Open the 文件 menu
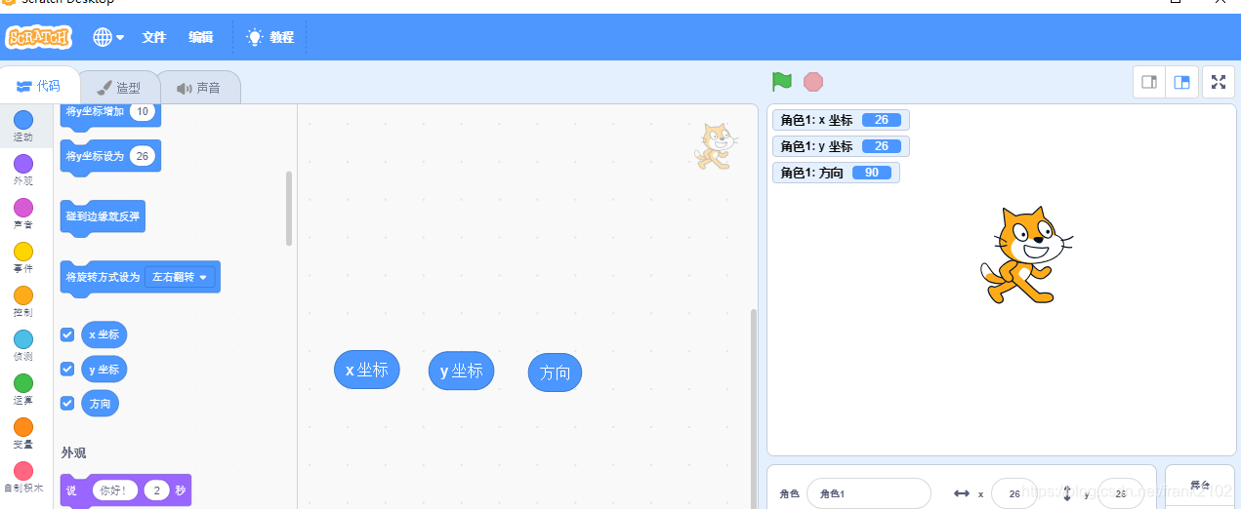The width and height of the screenshot is (1241, 509). click(154, 37)
